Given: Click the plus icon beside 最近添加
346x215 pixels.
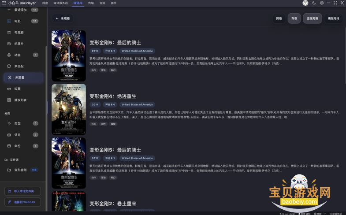Looking at the screenshot, I should coord(9,10).
